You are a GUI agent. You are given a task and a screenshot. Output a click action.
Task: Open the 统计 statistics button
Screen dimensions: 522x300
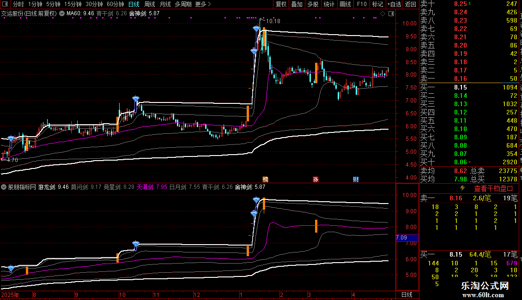329,4
